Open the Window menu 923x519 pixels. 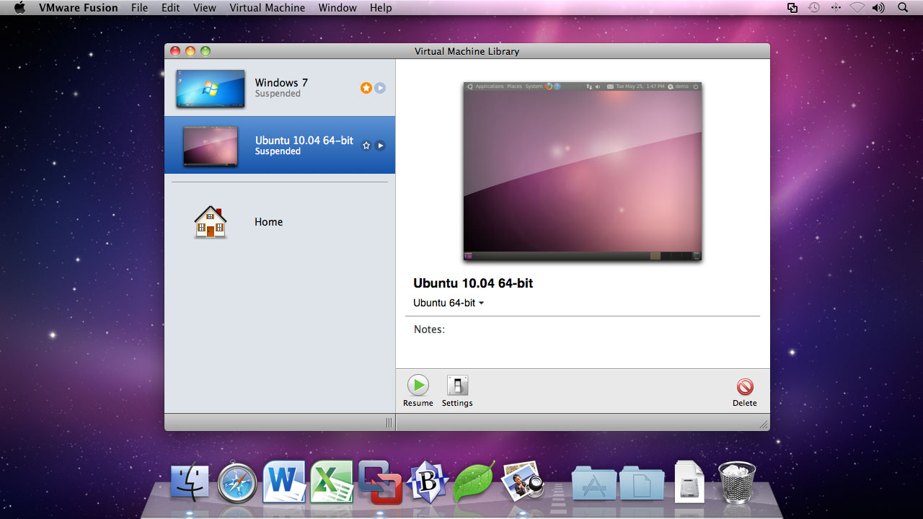(x=337, y=7)
